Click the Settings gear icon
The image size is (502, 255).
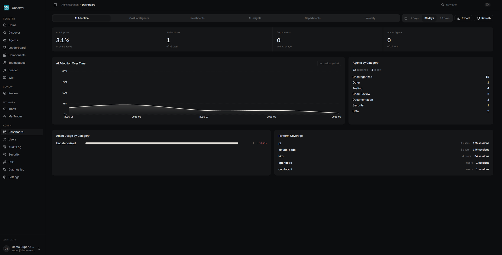point(5,177)
